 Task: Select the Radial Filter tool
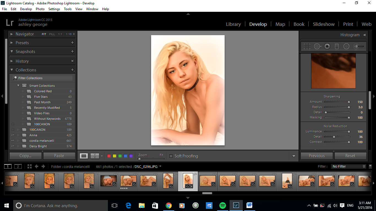coord(346,46)
